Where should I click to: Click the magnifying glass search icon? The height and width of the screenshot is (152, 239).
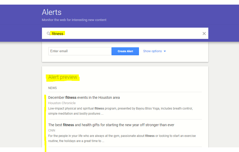[x=48, y=34]
